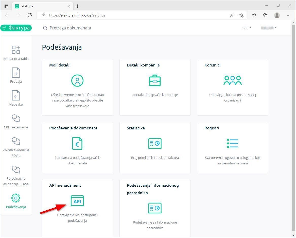Open a new browser tab

(78, 6)
